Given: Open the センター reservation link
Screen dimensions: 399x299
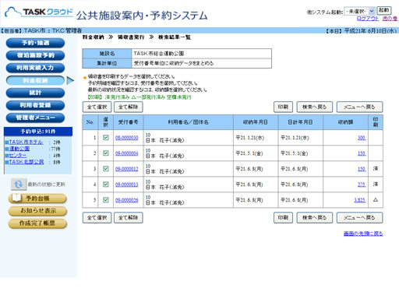Looking at the screenshot, I should coord(18,155).
